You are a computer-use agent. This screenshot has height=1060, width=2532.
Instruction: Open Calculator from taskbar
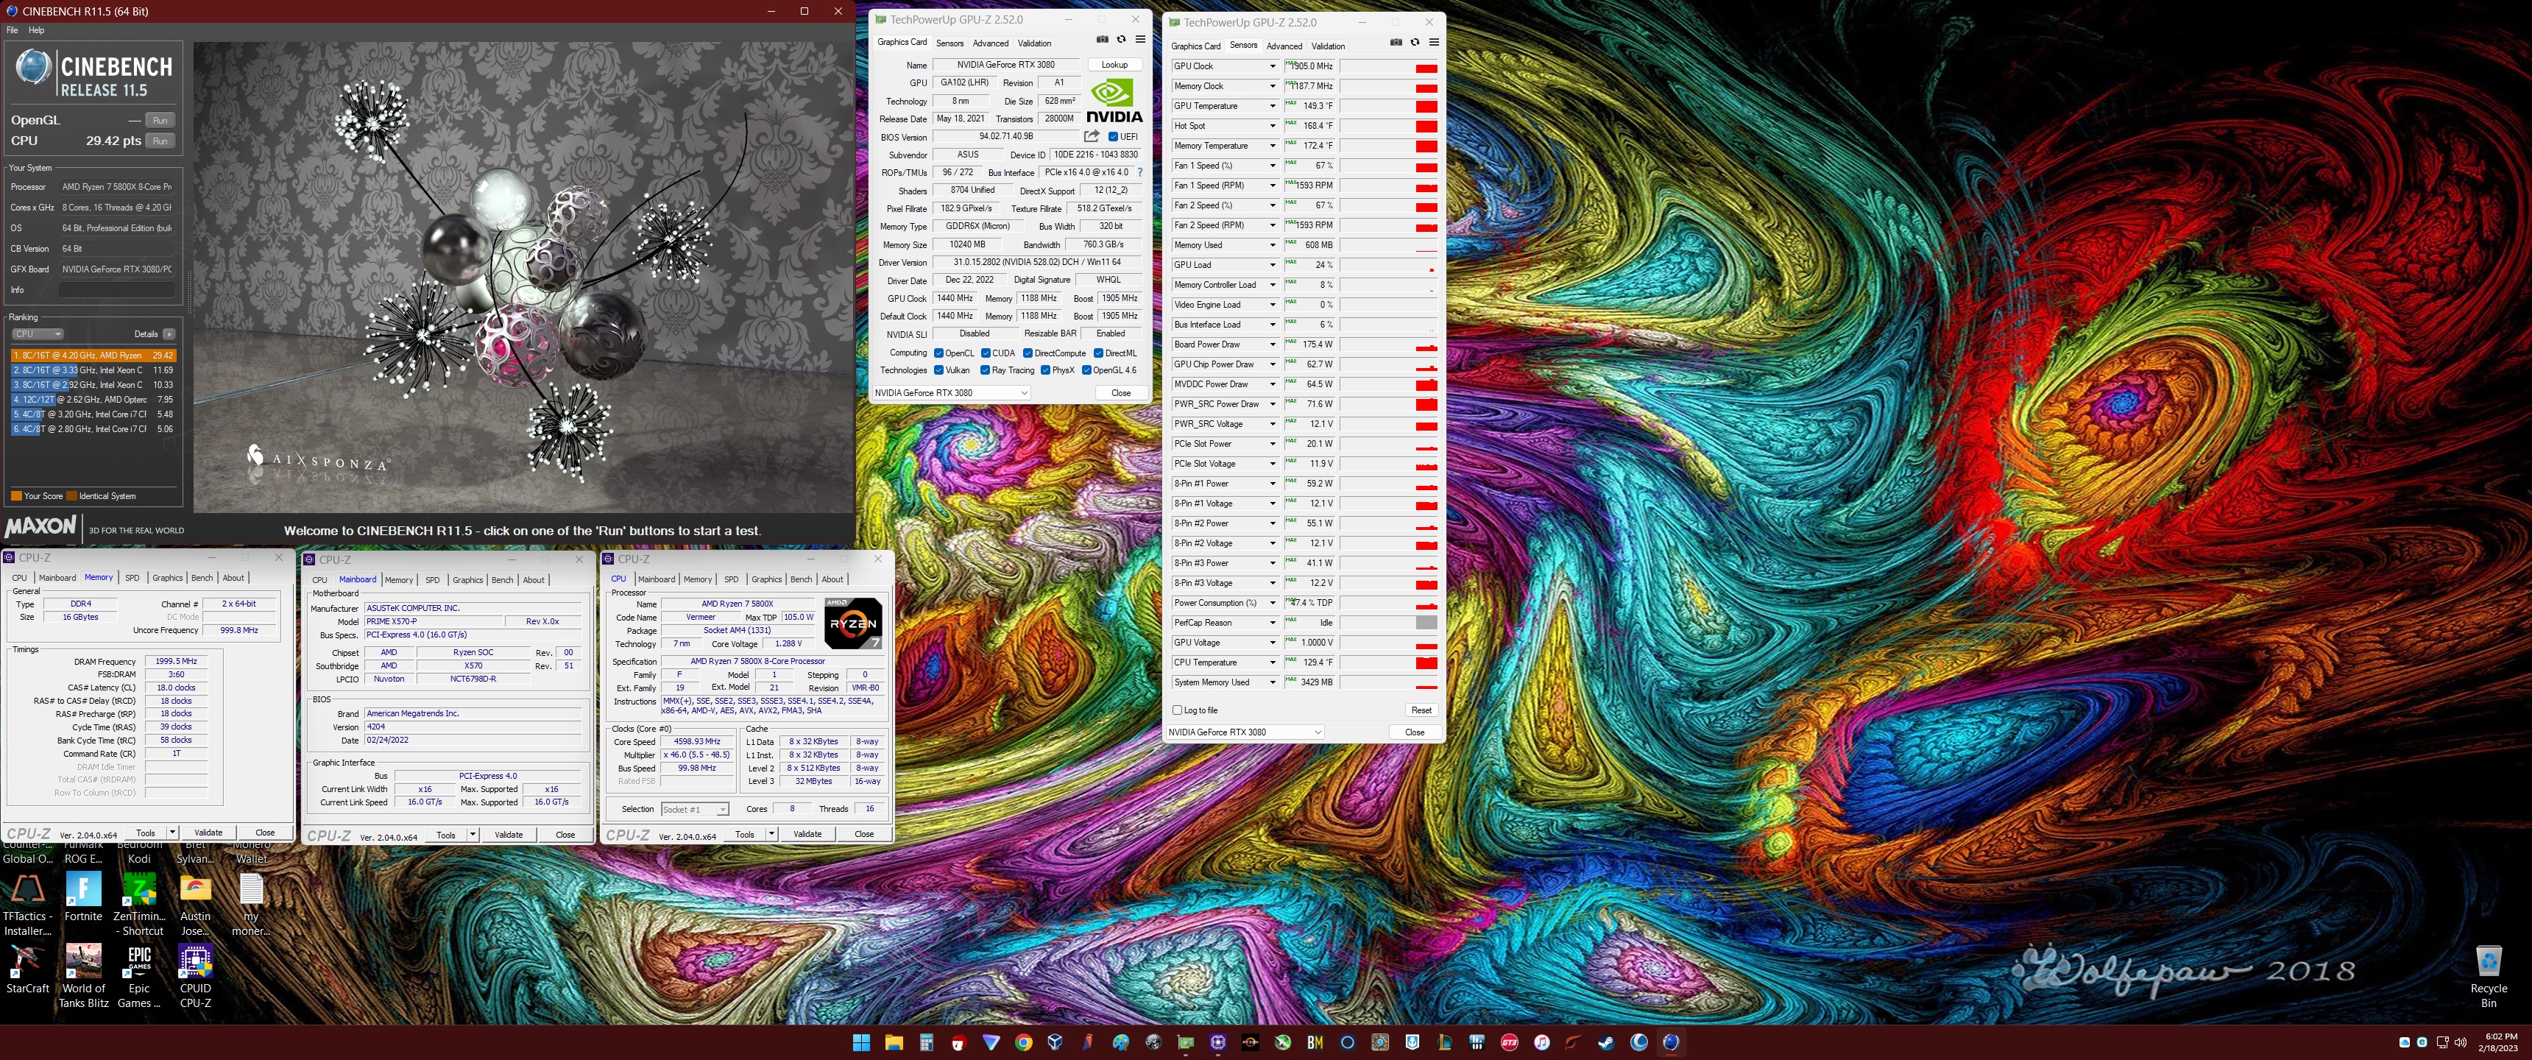926,1042
